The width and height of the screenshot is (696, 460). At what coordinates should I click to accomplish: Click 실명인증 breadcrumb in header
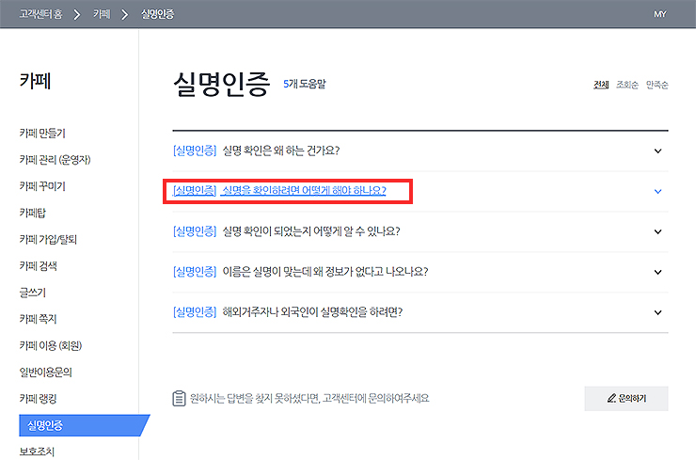tap(158, 14)
